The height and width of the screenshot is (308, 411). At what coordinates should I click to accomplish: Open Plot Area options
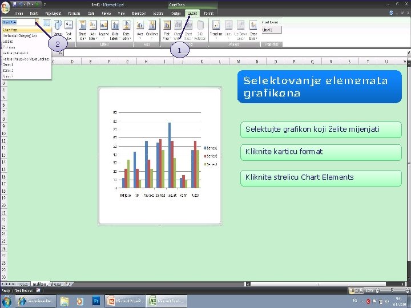[167, 30]
